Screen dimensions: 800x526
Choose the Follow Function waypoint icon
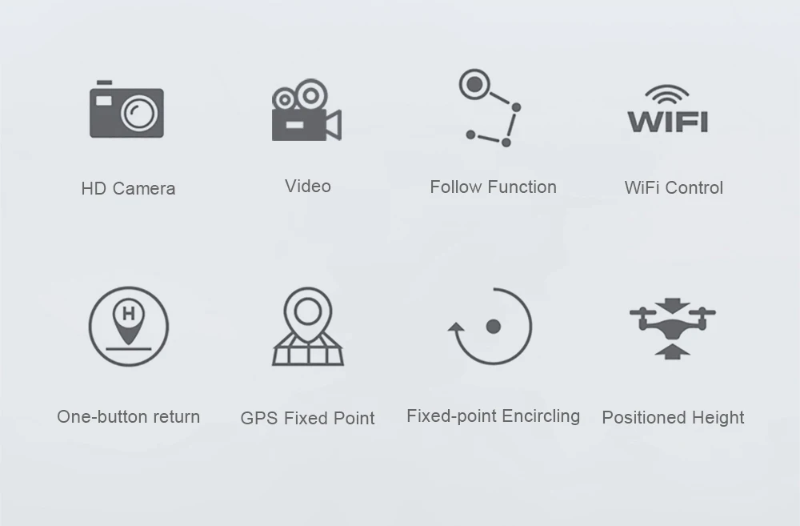(x=490, y=108)
